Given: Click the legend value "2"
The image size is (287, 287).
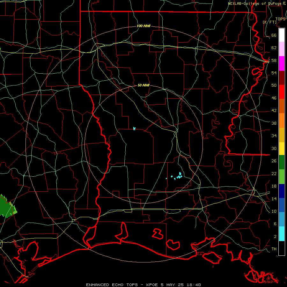Looking at the screenshot, I should coord(275,237).
